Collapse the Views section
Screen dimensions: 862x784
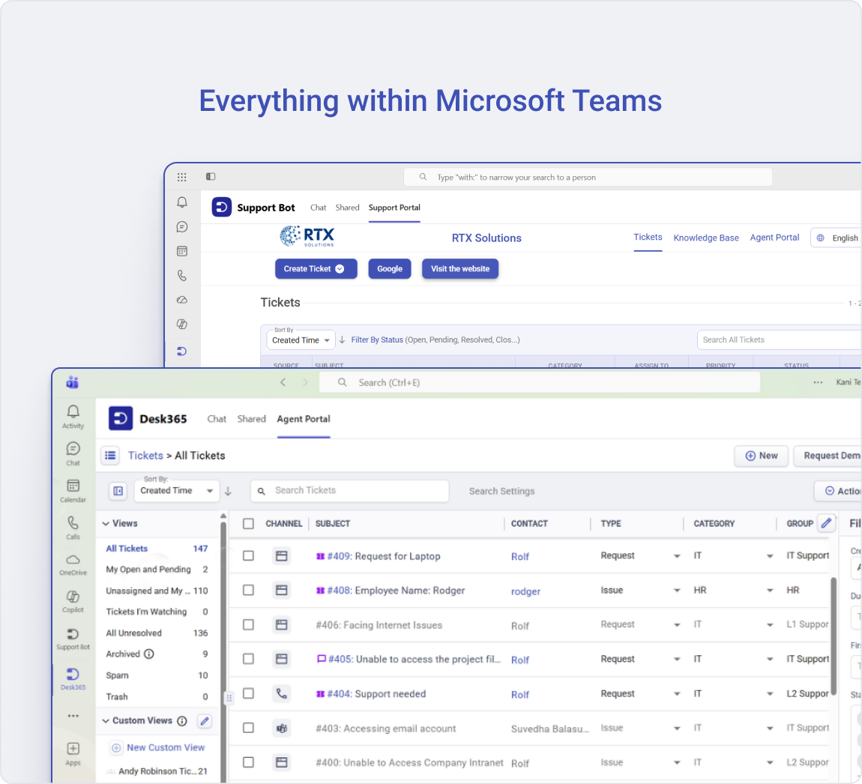tap(106, 523)
